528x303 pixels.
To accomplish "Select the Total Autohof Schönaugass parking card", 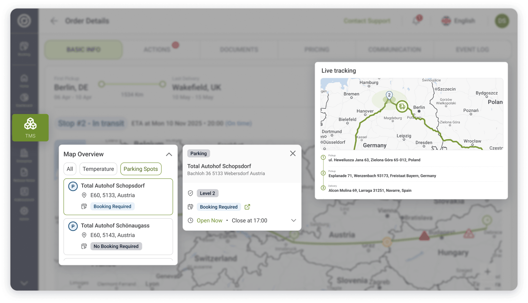I will click(118, 236).
